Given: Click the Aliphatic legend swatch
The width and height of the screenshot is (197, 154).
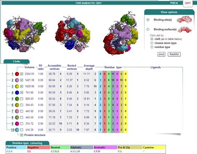Looking at the screenshot, I should click(x=81, y=147).
